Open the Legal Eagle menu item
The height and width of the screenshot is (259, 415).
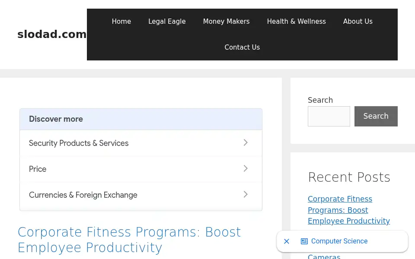(x=167, y=22)
